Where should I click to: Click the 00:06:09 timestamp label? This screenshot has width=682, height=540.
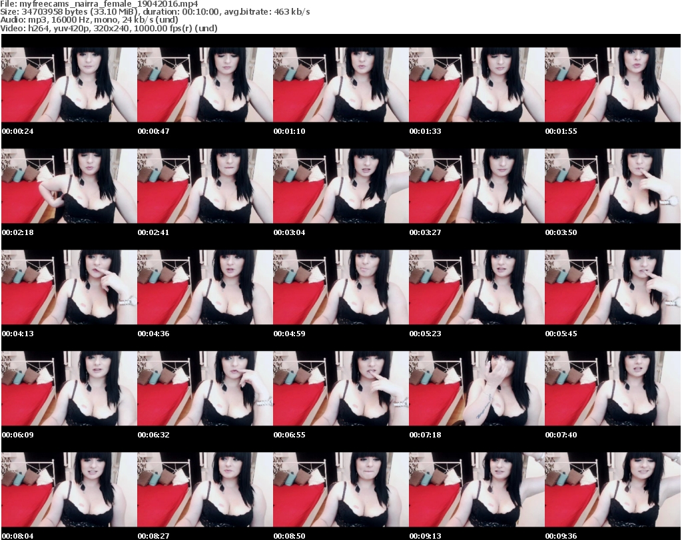18,435
